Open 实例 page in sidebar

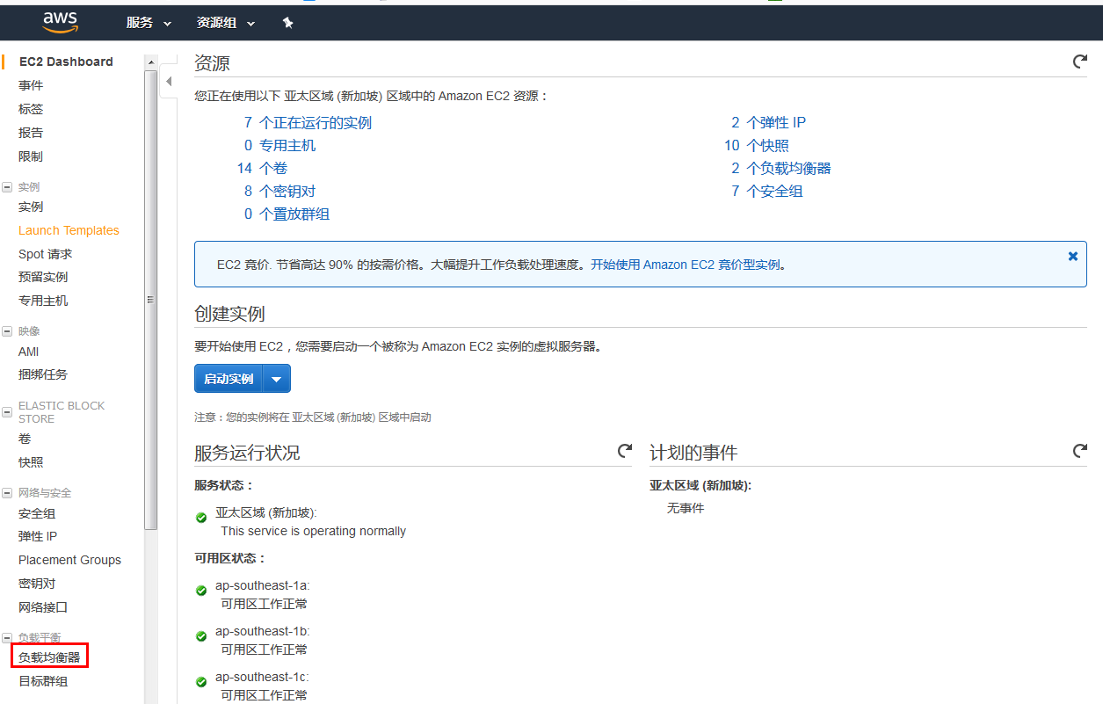[x=31, y=207]
